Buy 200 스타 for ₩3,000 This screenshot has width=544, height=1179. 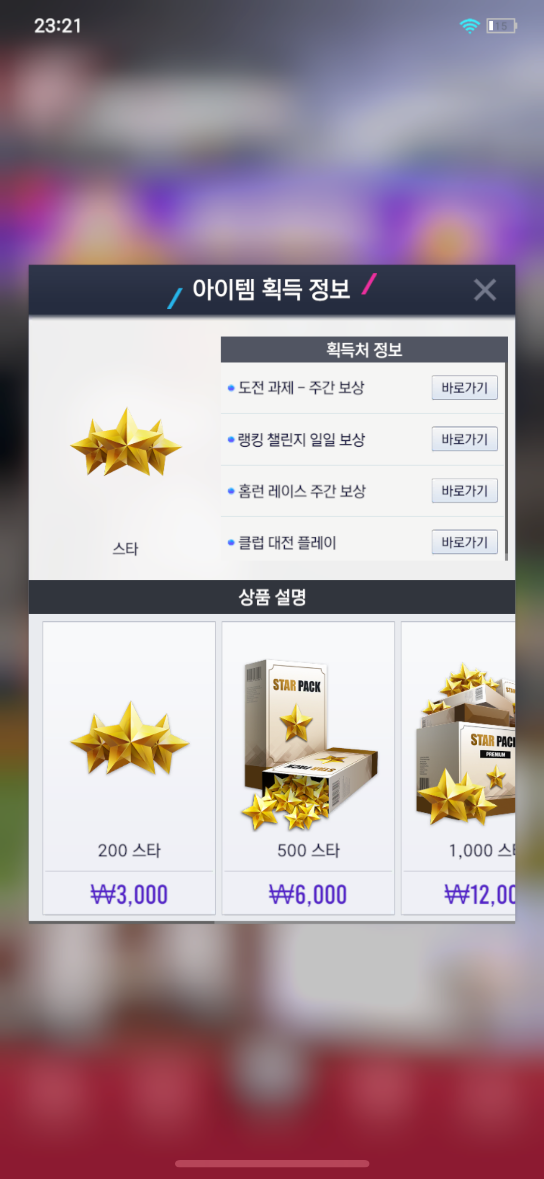tap(129, 894)
